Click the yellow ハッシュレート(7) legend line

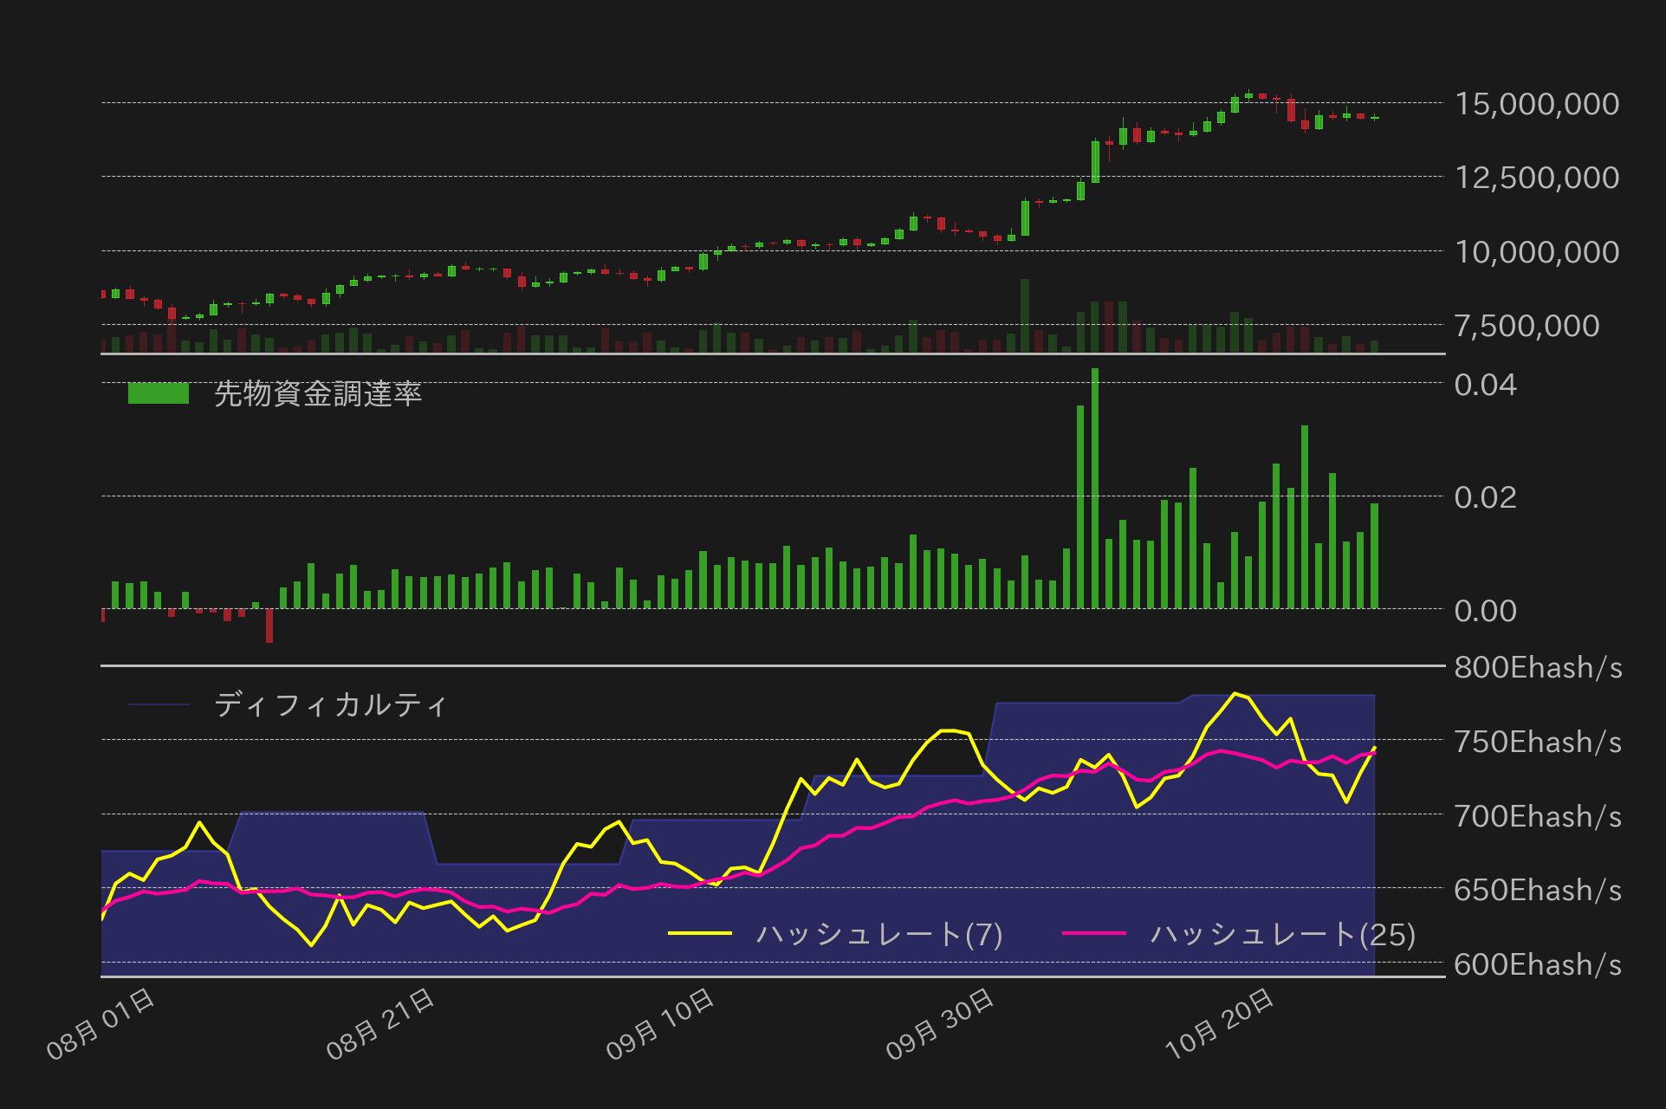pyautogui.click(x=700, y=933)
